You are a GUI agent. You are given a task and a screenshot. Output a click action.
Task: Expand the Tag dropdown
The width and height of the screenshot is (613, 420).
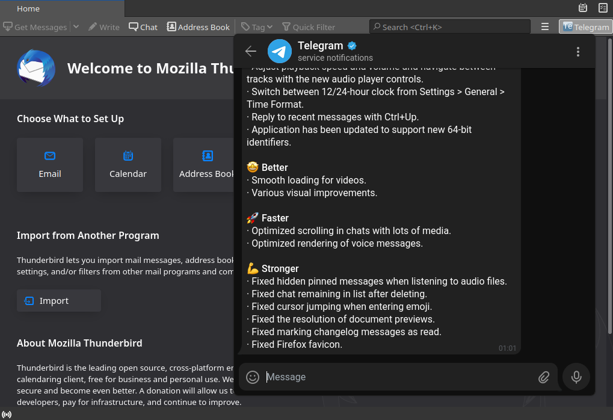pos(257,27)
